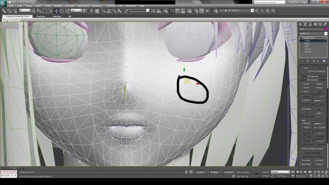This screenshot has height=185, width=329.
Task: Switch to the Freeform ribbon tab
Action: pyautogui.click(x=41, y=16)
